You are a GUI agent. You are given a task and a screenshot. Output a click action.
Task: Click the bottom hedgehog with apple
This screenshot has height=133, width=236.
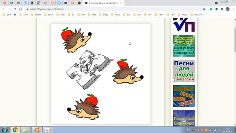[84, 107]
